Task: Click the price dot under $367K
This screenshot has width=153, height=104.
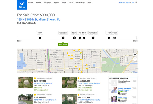Action: 84,38
